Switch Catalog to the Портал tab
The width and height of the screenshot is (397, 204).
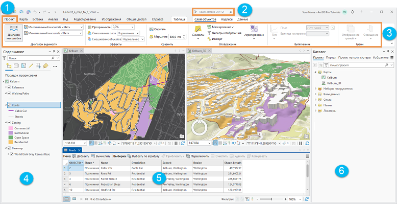331,58
